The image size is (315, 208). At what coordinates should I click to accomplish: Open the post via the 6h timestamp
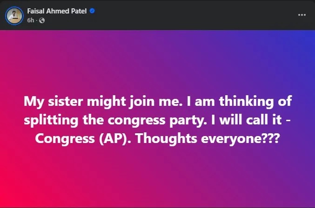tap(30, 20)
